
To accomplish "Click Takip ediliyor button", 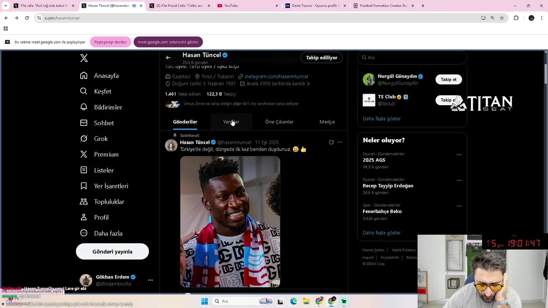I will tap(322, 57).
